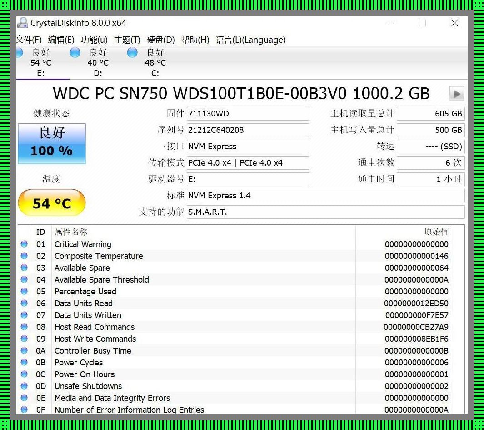Click the status dot for Power On Hours
This screenshot has width=484, height=430.
coord(24,374)
